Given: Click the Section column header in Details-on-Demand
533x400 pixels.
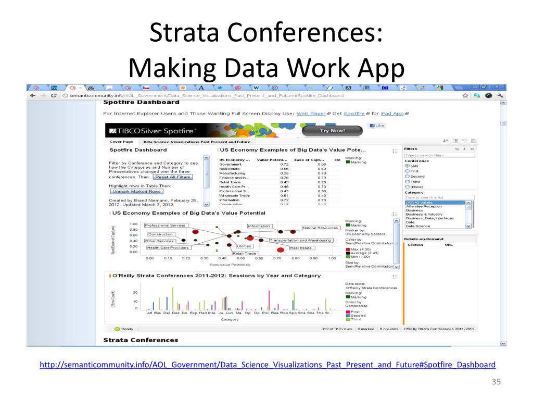Looking at the screenshot, I should [415, 245].
